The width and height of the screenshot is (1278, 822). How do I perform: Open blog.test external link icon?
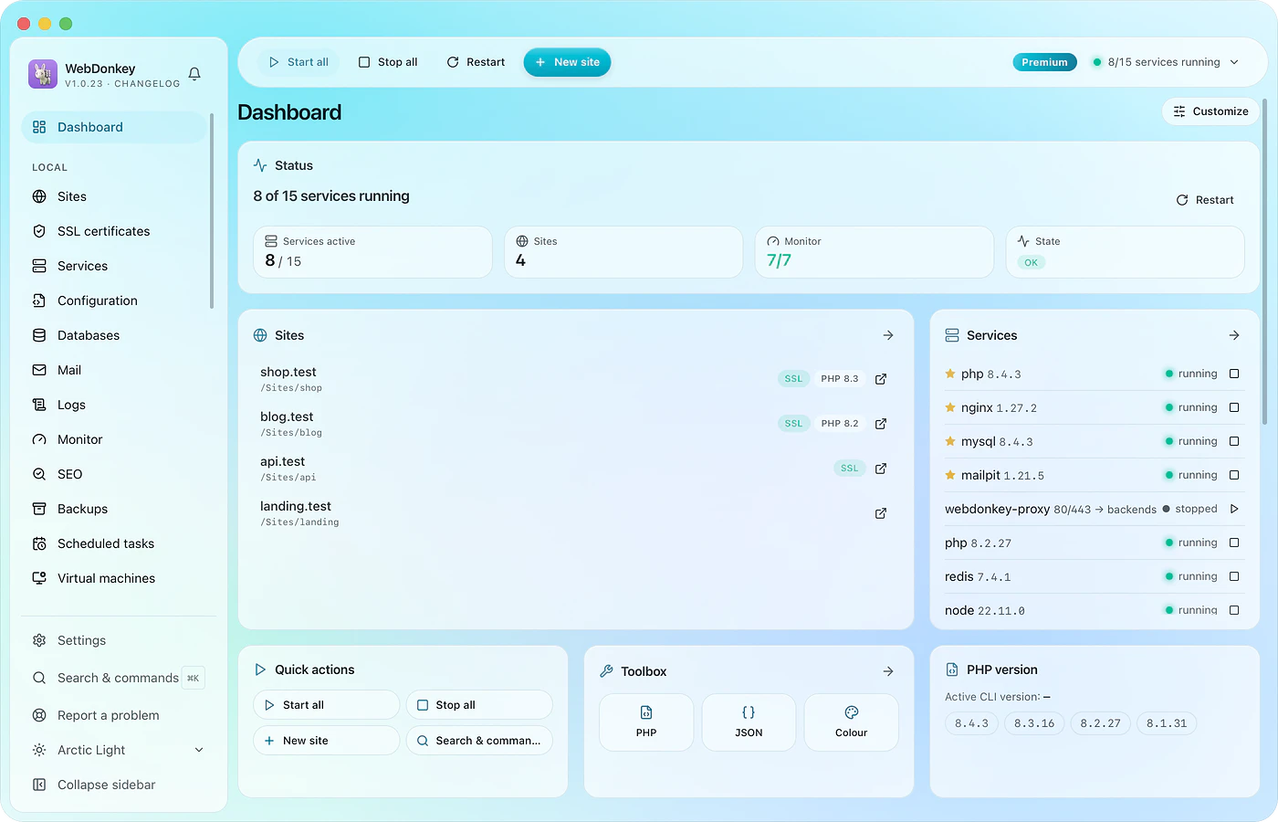tap(881, 424)
